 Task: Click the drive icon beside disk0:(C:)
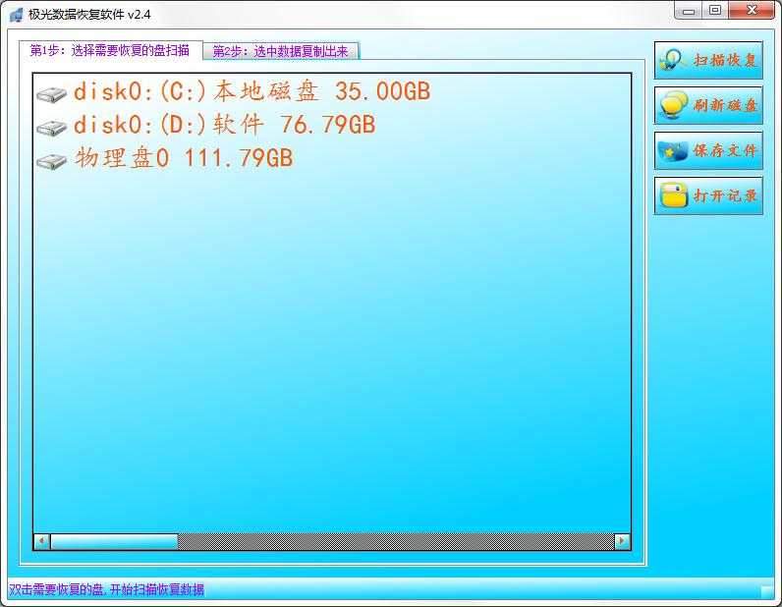click(x=51, y=94)
